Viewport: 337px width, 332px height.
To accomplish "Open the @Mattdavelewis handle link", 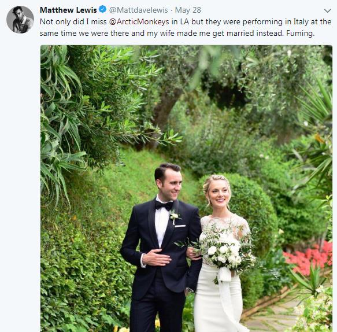I will click(x=138, y=10).
